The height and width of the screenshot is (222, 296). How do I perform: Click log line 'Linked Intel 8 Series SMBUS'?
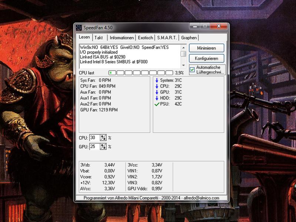[x=114, y=62]
